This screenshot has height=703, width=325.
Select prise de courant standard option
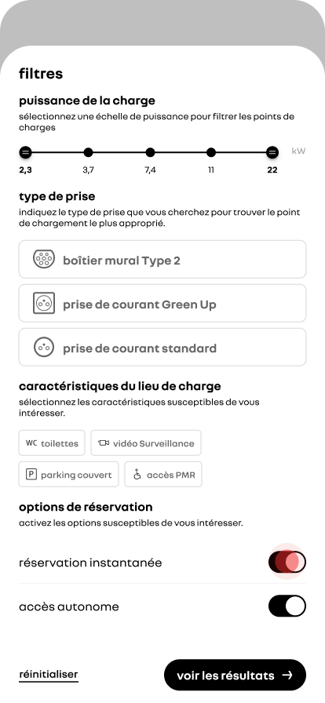162,347
